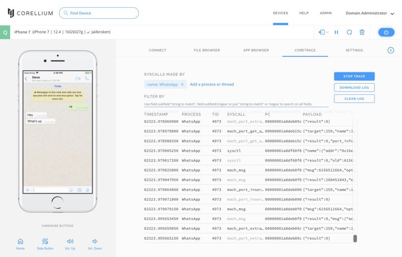Screen dimensions: 402x257
Task: Open the Admin menu
Action: pyautogui.click(x=325, y=13)
